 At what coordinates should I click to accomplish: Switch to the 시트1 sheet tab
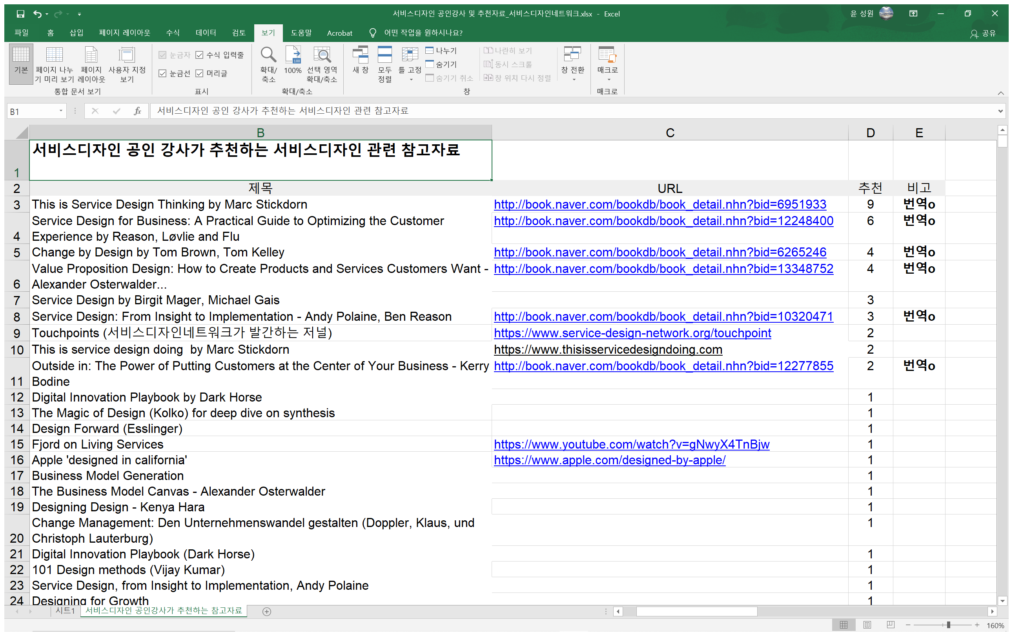tap(65, 611)
